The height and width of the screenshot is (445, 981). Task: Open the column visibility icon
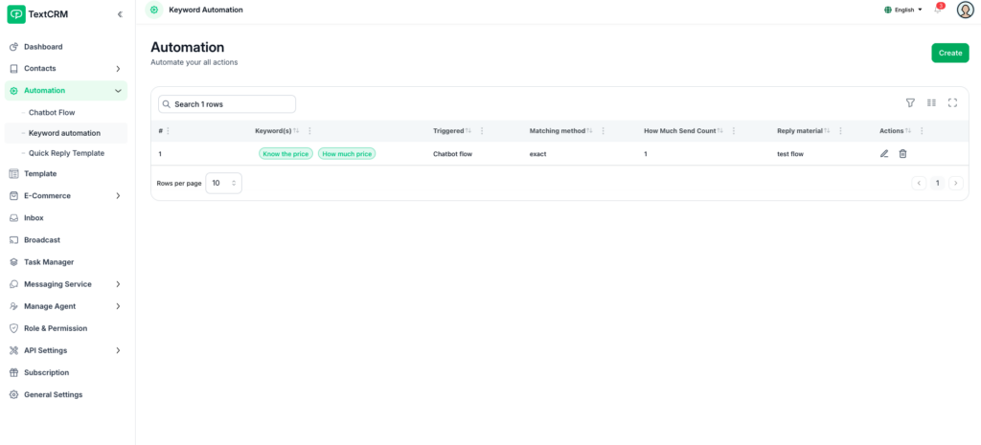(931, 103)
